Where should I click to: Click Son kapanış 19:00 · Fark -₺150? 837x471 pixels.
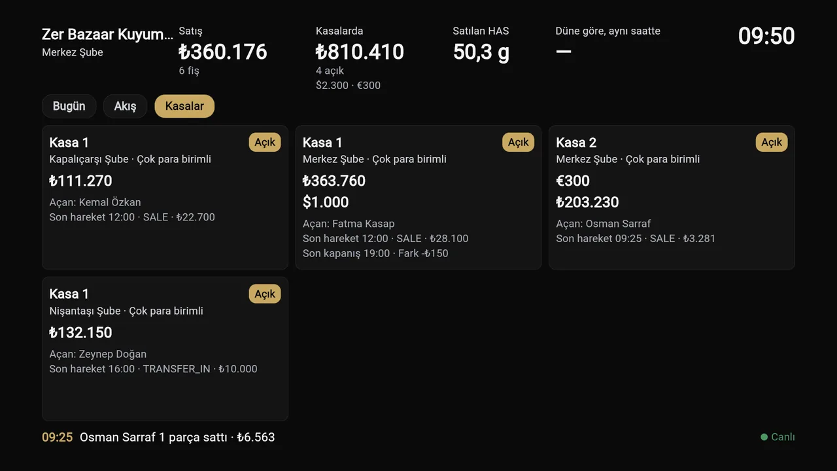[x=375, y=253]
